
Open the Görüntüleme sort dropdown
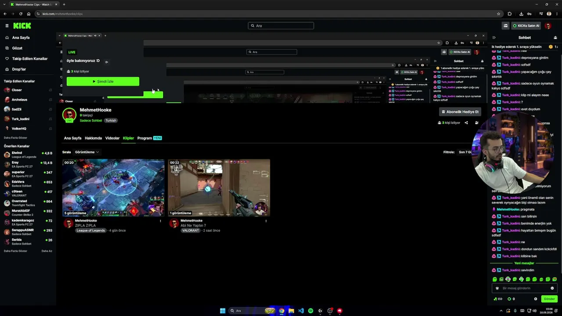pos(86,152)
